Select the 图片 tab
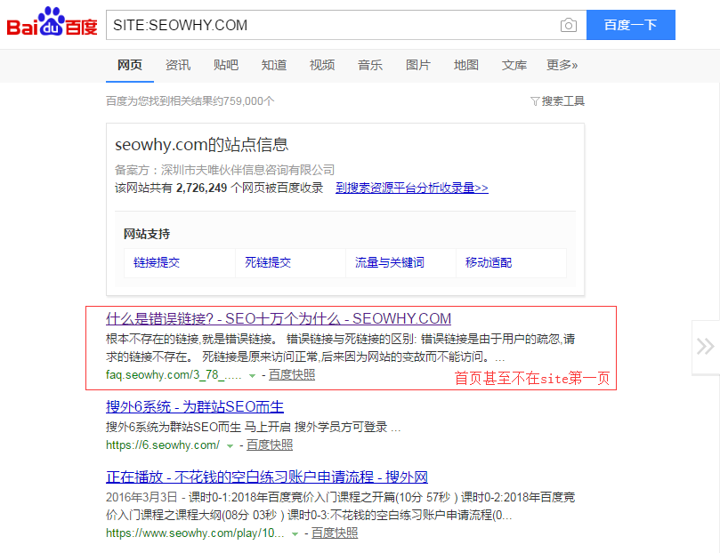 [x=418, y=65]
